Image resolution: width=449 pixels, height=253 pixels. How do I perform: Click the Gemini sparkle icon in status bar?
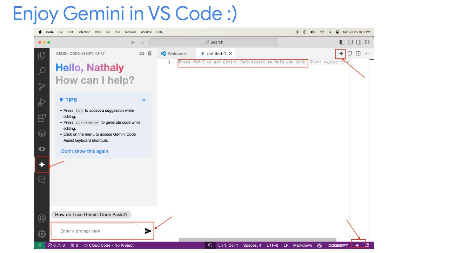pyautogui.click(x=357, y=245)
